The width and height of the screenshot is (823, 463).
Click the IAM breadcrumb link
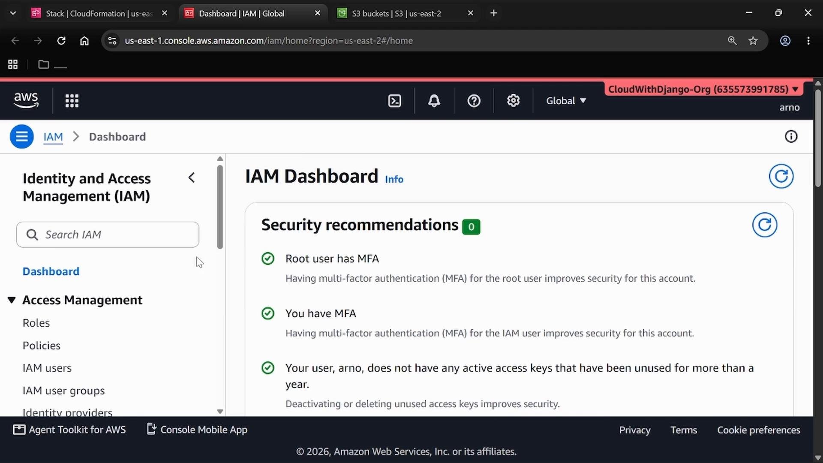click(53, 137)
